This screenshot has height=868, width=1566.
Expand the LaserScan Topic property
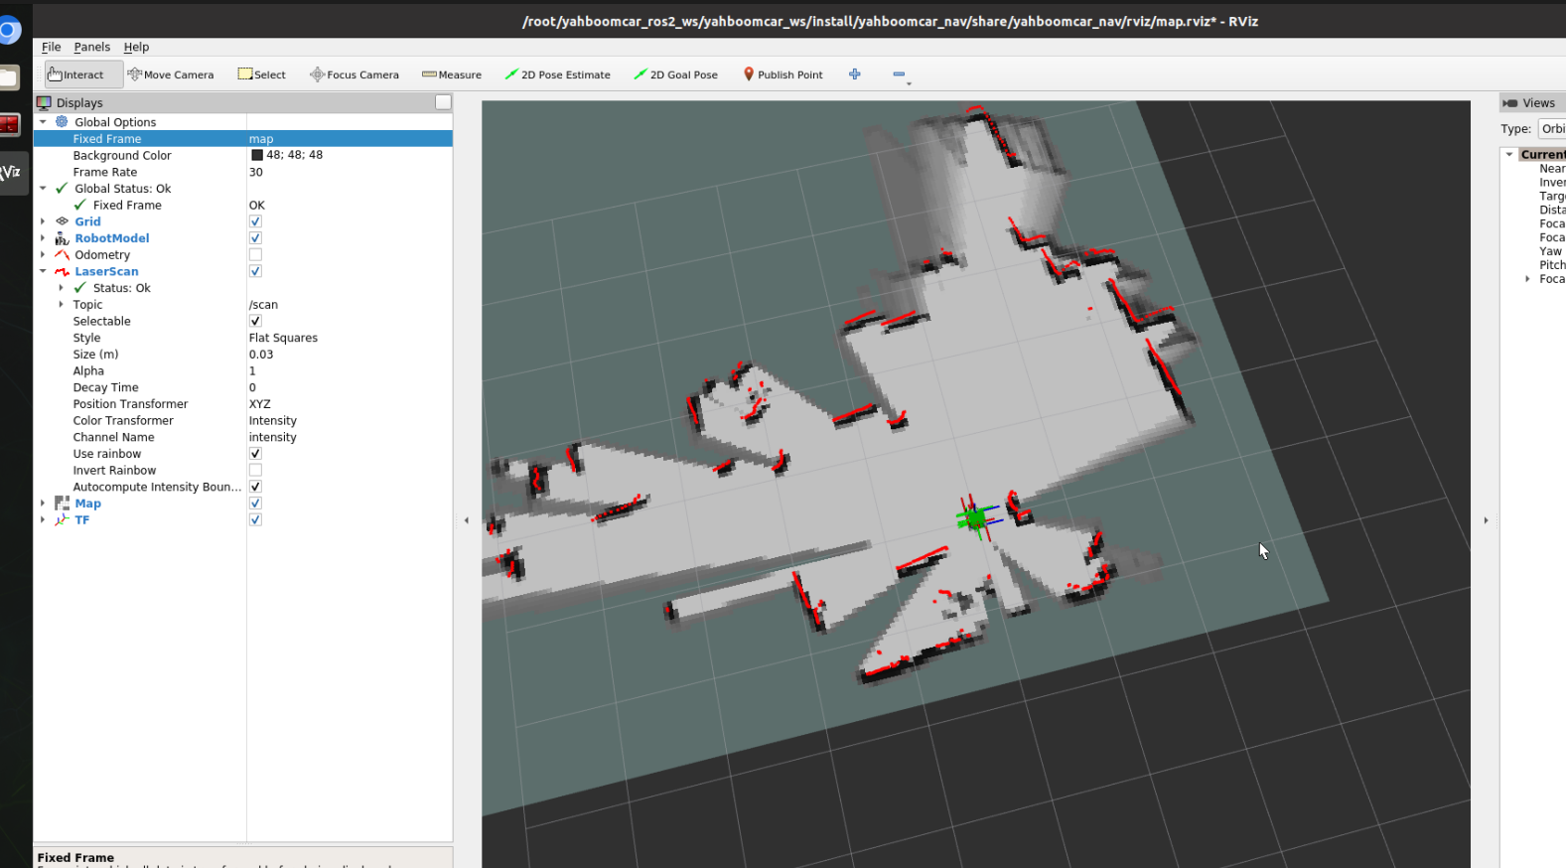coord(62,305)
